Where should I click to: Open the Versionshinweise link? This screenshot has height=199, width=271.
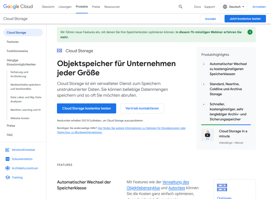pyautogui.click(x=23, y=150)
